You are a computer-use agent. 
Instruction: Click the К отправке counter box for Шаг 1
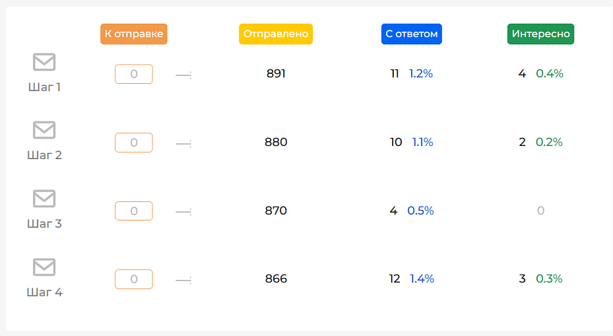pos(134,74)
